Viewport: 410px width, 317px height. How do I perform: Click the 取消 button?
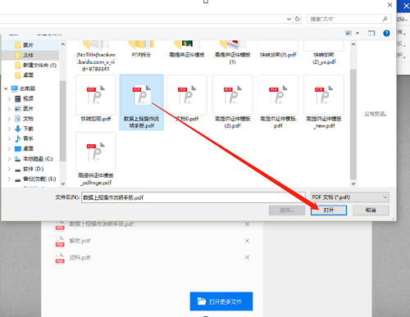coord(371,211)
